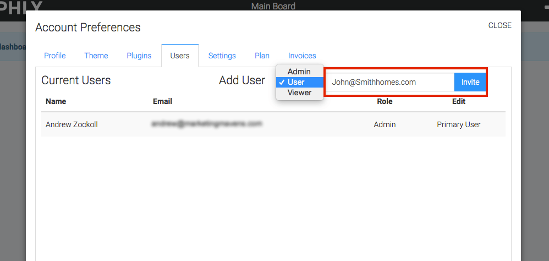Send the invite with the Invite button
This screenshot has width=549, height=261.
470,82
